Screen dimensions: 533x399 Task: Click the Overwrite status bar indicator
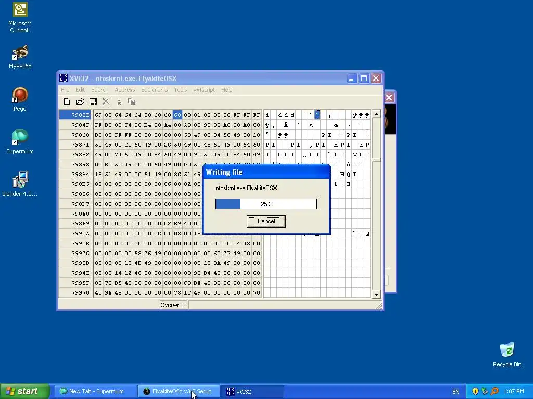[173, 304]
